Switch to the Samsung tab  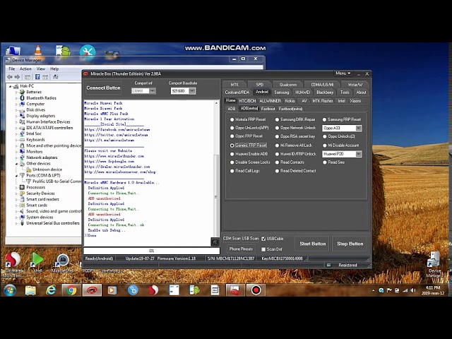tap(281, 93)
